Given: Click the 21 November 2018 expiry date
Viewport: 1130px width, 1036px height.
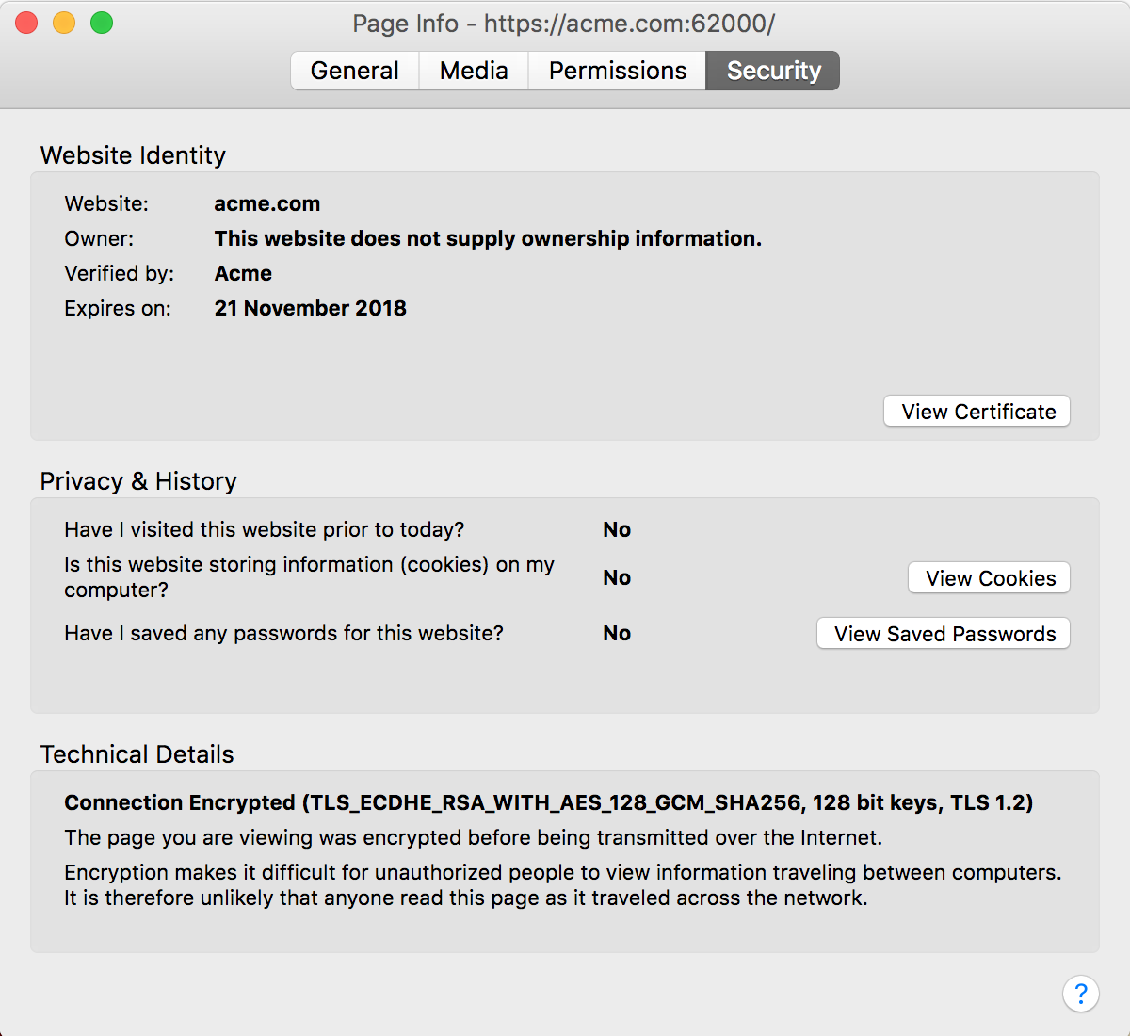Looking at the screenshot, I should click(310, 308).
